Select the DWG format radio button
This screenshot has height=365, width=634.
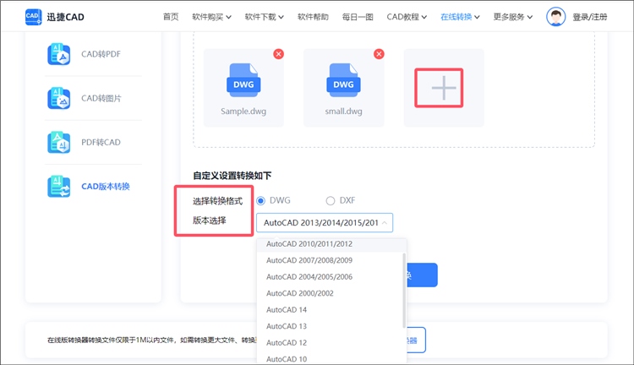(261, 200)
